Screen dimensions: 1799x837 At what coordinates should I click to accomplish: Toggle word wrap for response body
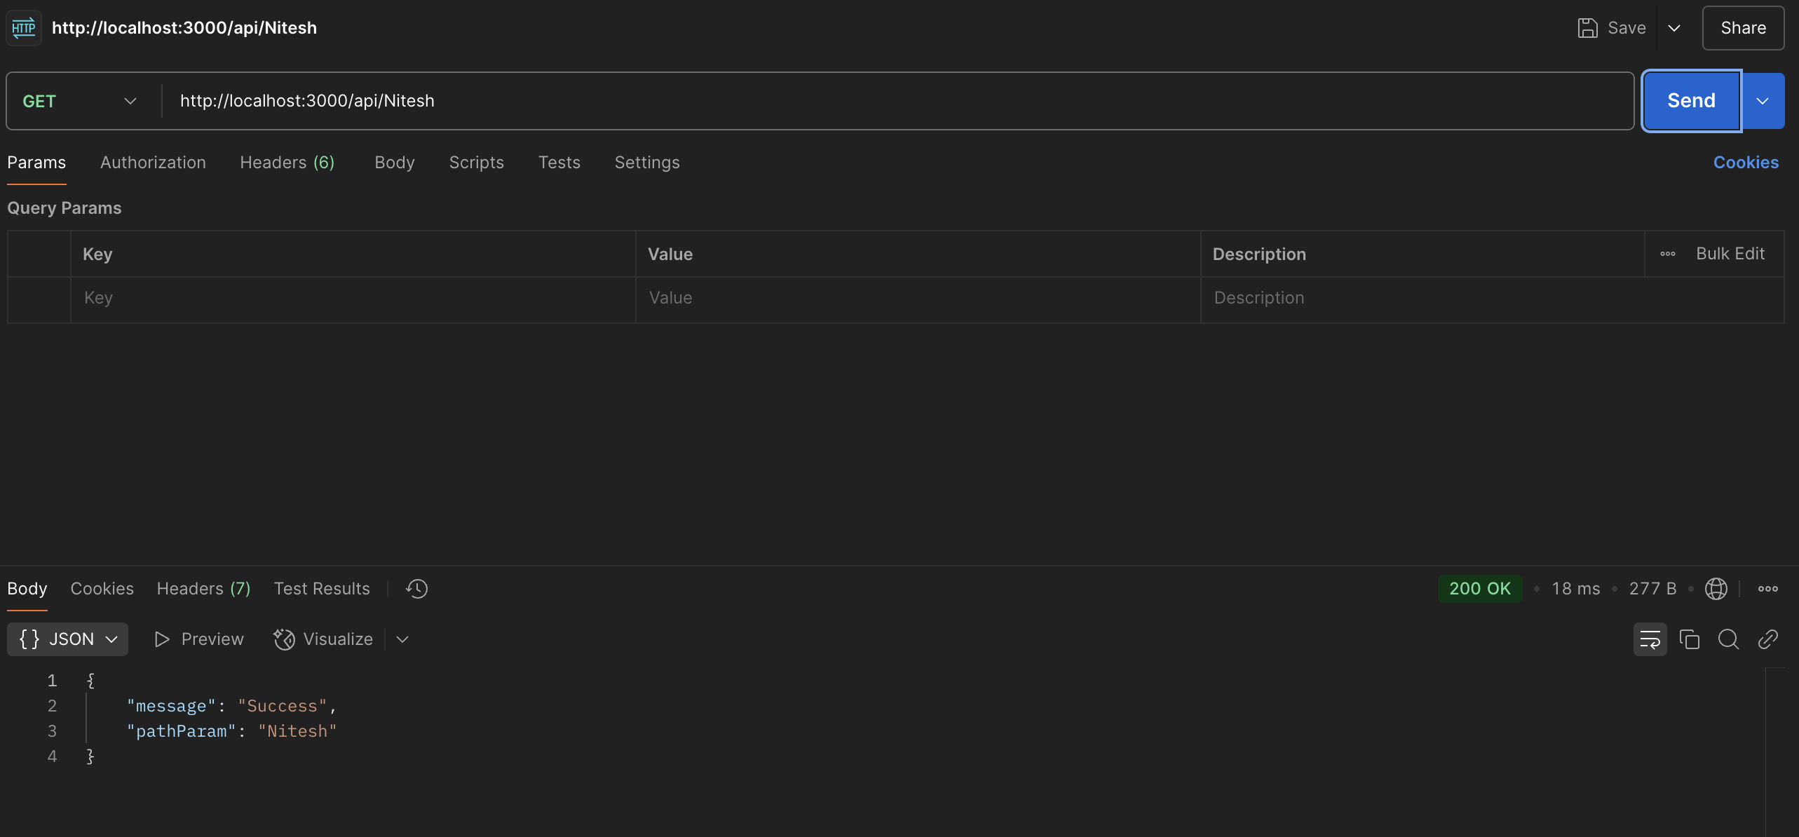coord(1650,639)
